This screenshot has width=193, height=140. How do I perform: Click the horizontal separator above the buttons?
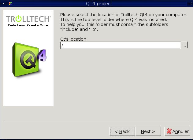97,122
